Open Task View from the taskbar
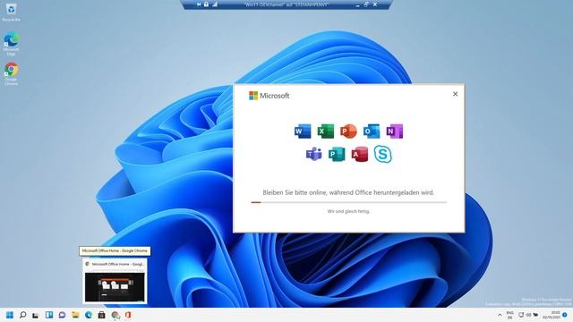This screenshot has height=322, width=573. pos(36,315)
